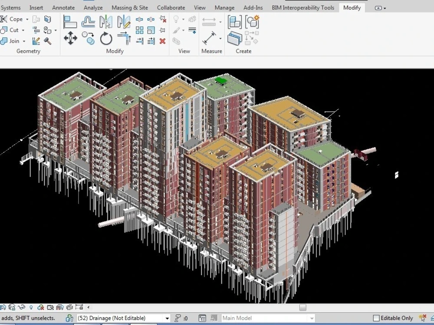Switch to the View tab
434x325 pixels.
[200, 8]
